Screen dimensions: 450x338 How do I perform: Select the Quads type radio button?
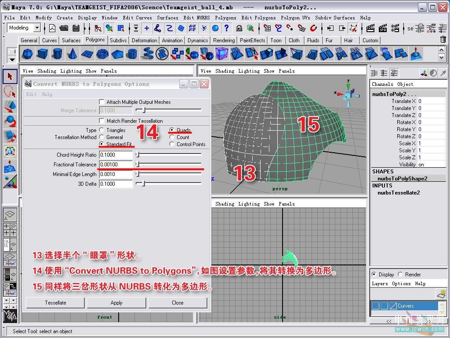[x=172, y=130]
